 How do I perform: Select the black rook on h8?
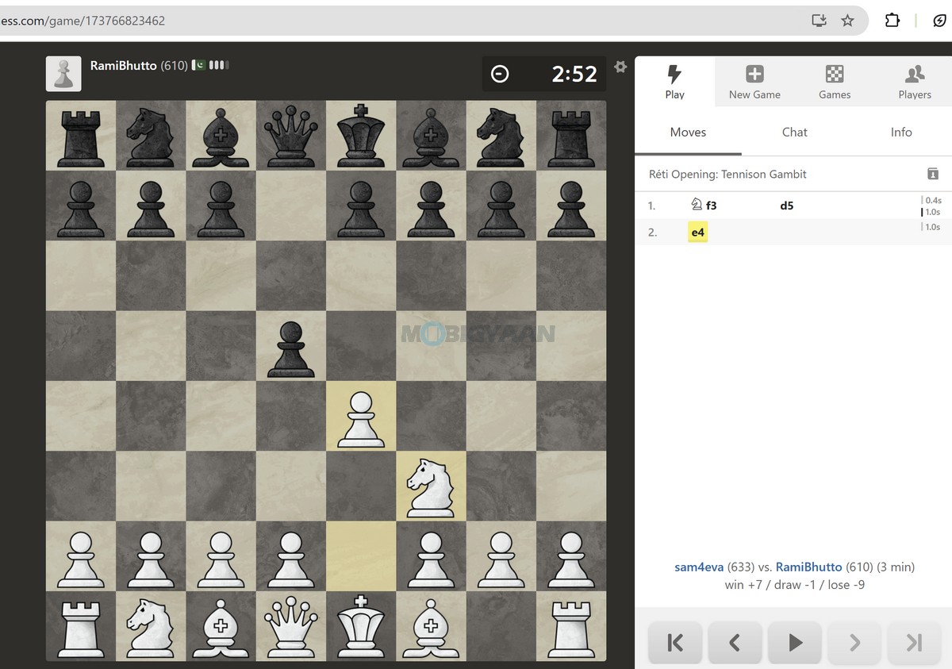point(571,136)
